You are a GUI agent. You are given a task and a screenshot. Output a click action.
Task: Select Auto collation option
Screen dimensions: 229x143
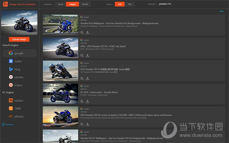pos(60,4)
